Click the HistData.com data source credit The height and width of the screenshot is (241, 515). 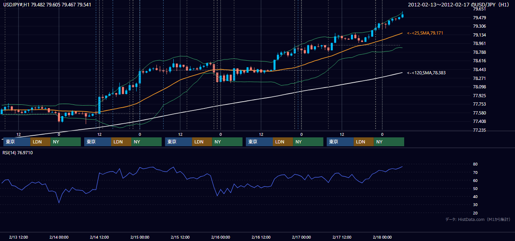click(478, 219)
